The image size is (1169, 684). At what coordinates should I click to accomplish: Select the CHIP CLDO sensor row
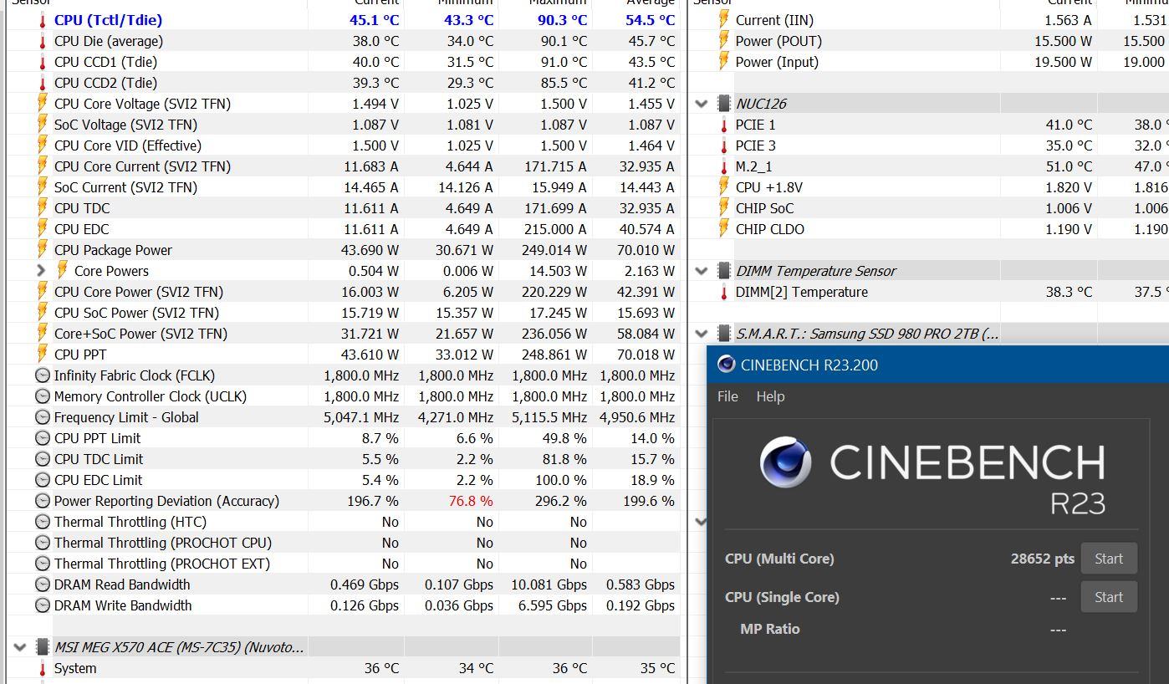tap(930, 229)
